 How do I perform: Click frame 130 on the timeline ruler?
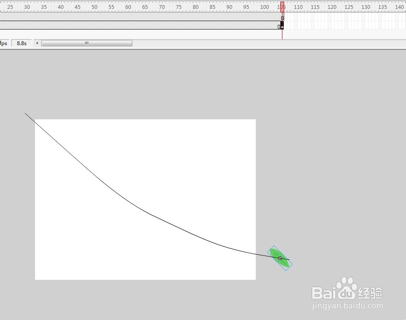click(366, 7)
